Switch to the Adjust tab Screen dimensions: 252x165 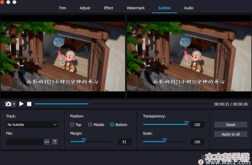pos(85,8)
